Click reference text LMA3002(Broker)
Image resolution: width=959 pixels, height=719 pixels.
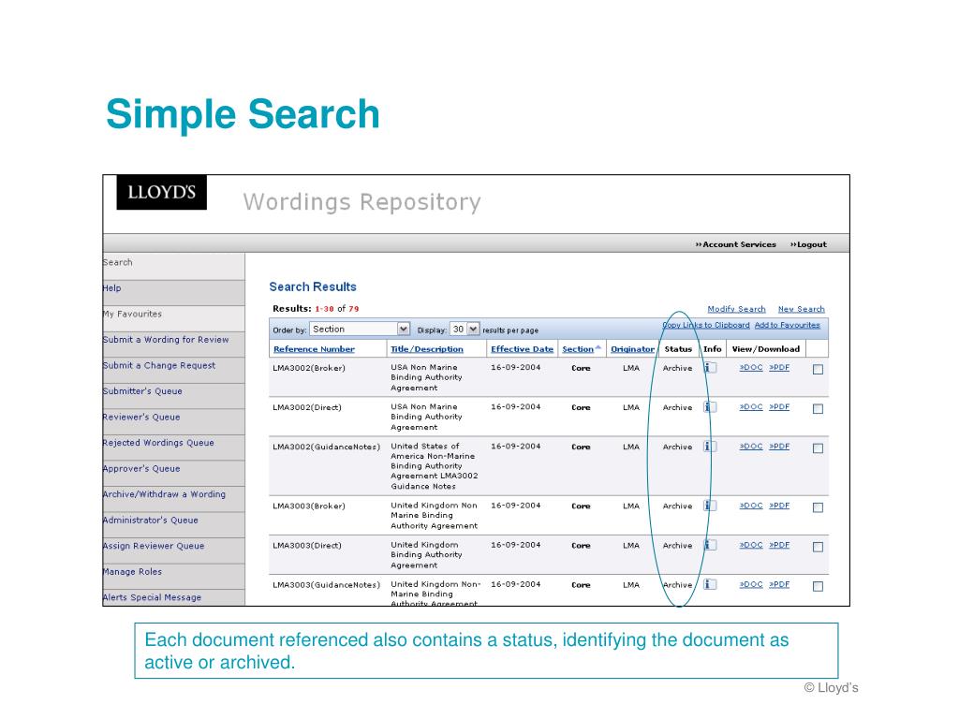309,368
